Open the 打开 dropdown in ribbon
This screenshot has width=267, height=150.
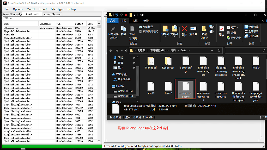(233, 27)
